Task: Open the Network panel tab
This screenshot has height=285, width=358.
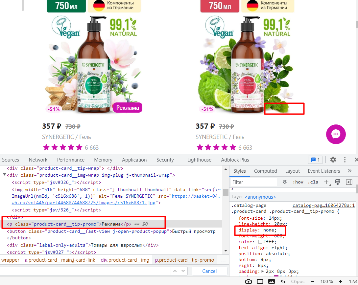Action: [38, 160]
